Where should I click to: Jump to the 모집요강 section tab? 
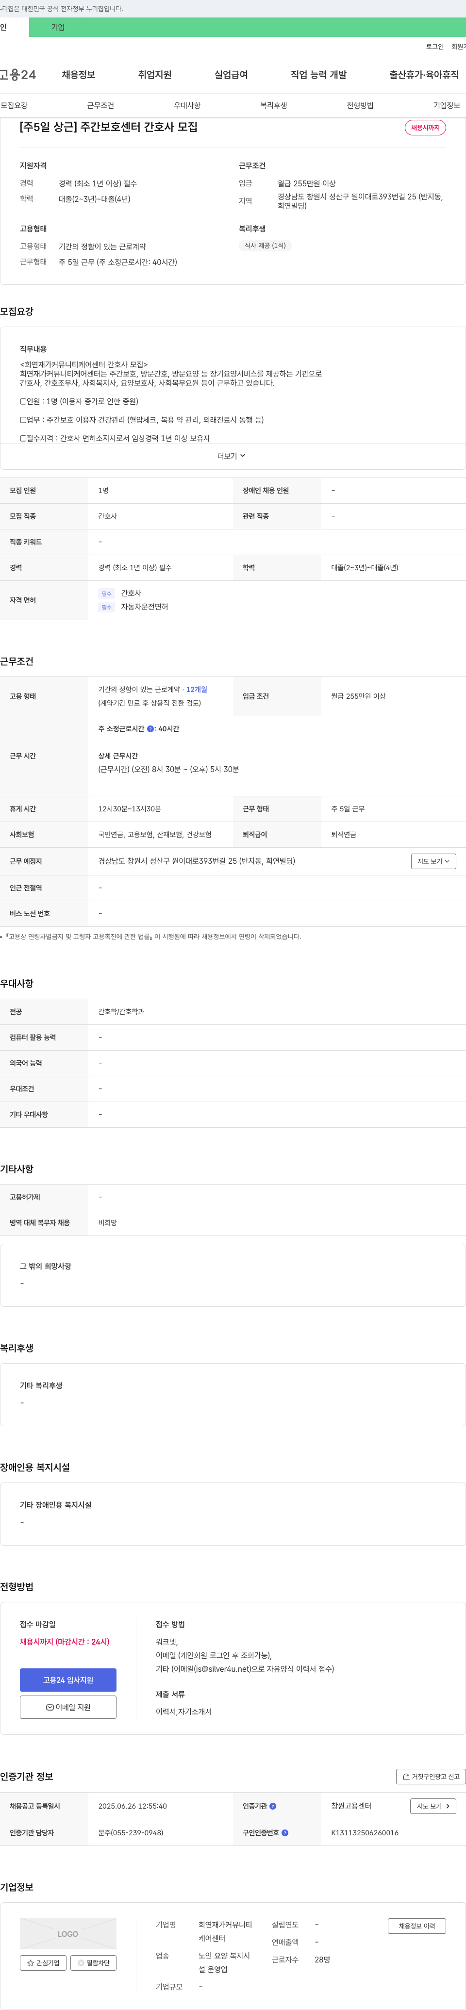(14, 105)
